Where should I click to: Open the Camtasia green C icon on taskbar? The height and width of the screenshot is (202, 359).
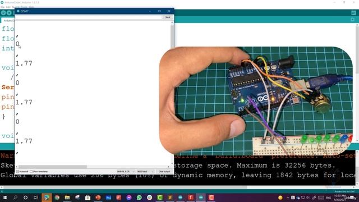click(160, 198)
